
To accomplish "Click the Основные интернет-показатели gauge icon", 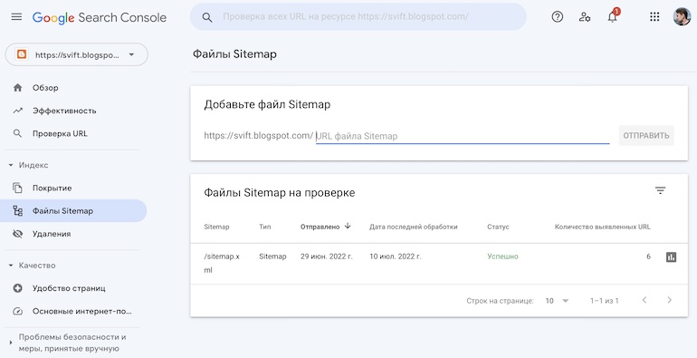I will [18, 311].
